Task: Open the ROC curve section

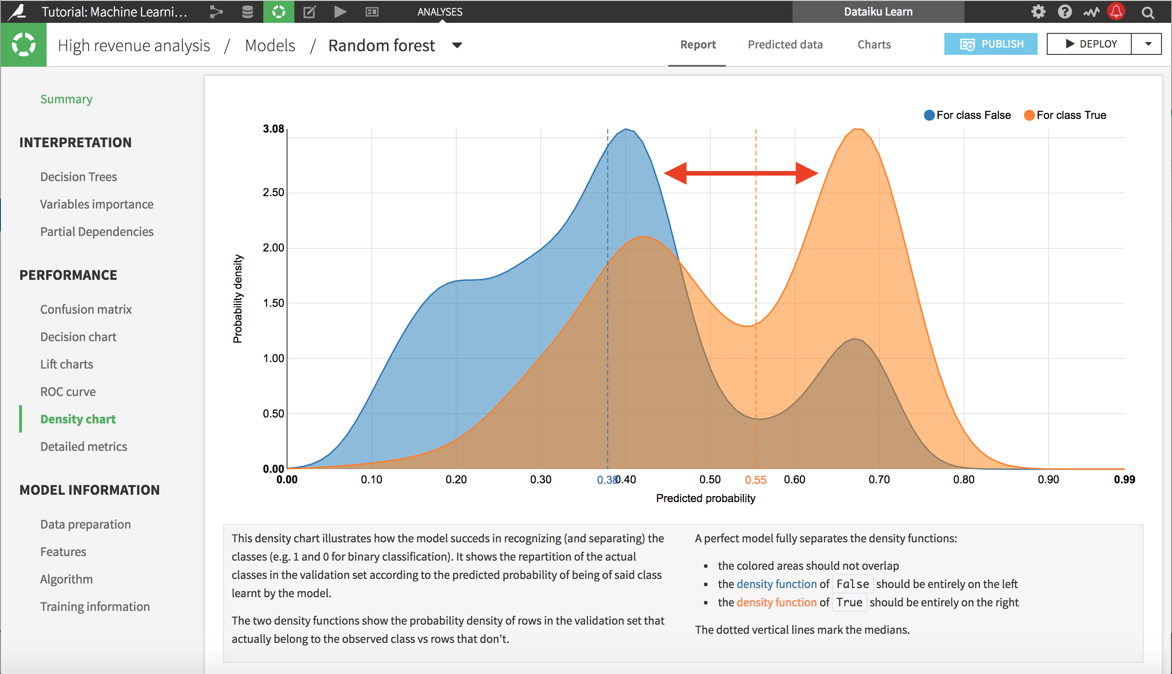Action: 68,391
